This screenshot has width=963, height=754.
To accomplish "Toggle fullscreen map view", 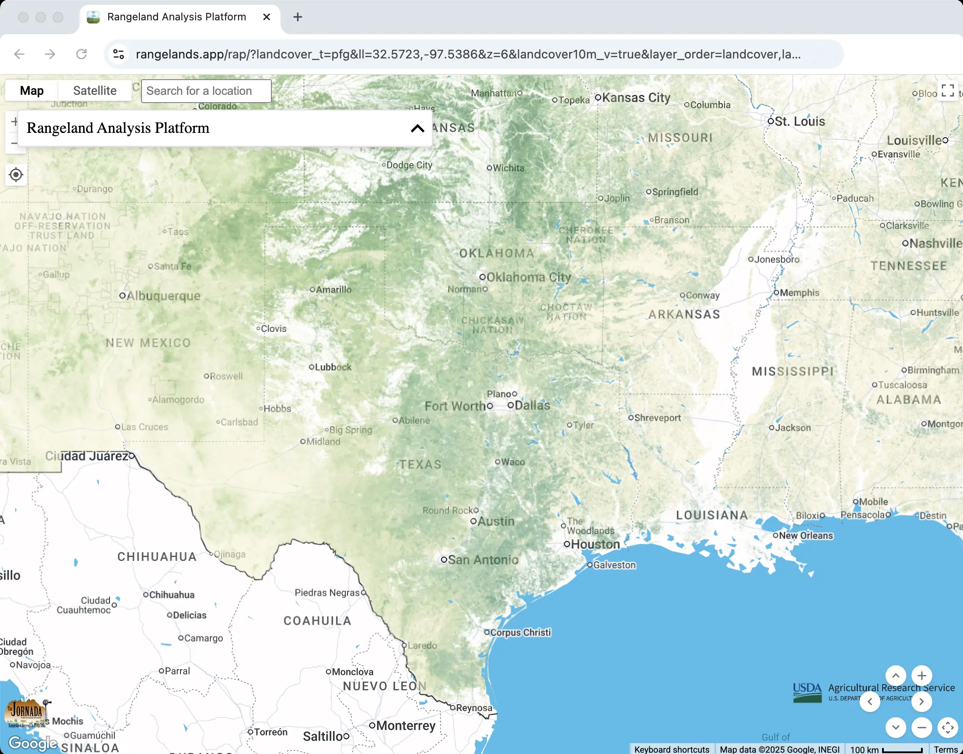I will [x=947, y=90].
